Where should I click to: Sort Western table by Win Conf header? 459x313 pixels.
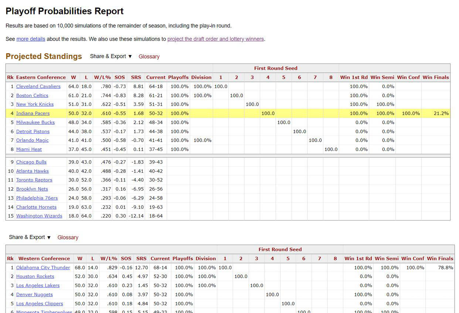pos(413,259)
